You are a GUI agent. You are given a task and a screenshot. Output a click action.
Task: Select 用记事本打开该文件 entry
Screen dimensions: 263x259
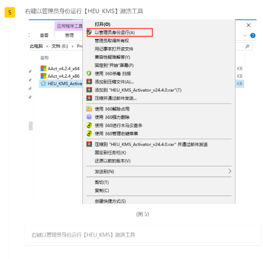(114, 49)
